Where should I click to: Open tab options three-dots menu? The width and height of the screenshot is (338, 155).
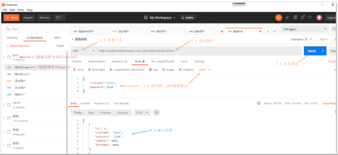point(274,32)
